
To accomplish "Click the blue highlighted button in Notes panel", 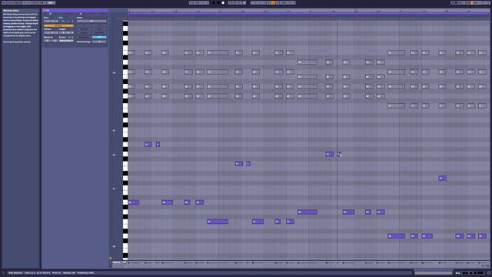I will 99,37.
